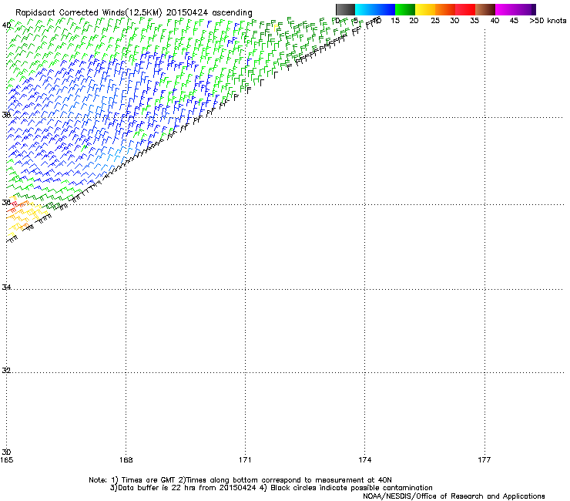Select the cyan-to-blue color band in legend

click(375, 9)
